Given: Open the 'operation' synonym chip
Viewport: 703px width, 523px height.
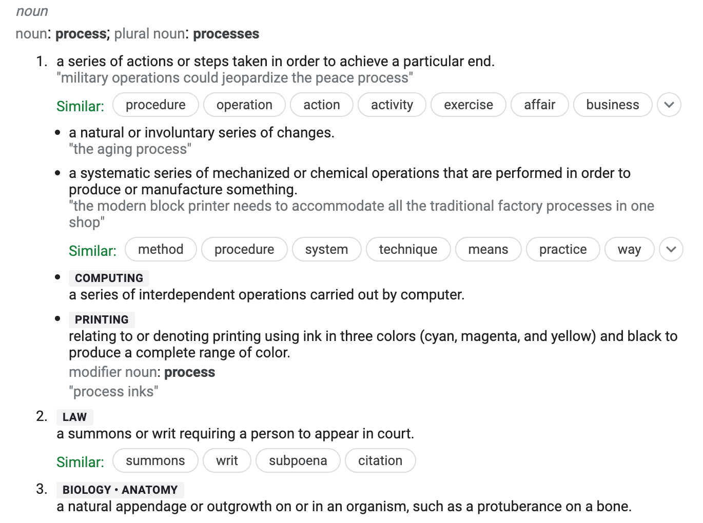Looking at the screenshot, I should [244, 105].
